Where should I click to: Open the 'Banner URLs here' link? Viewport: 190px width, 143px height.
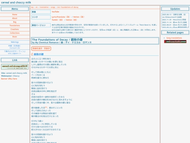pos(9,79)
